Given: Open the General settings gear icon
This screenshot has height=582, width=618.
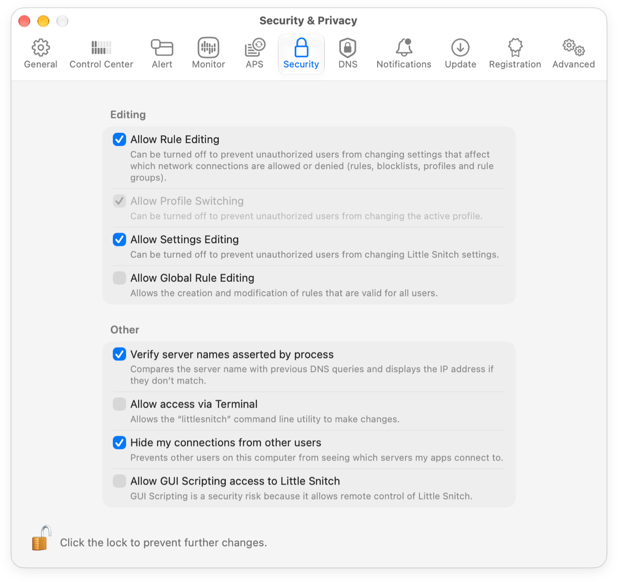Looking at the screenshot, I should 40,48.
